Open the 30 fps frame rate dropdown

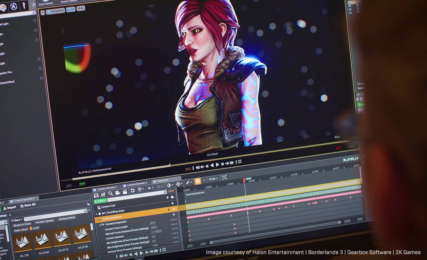click(x=213, y=179)
